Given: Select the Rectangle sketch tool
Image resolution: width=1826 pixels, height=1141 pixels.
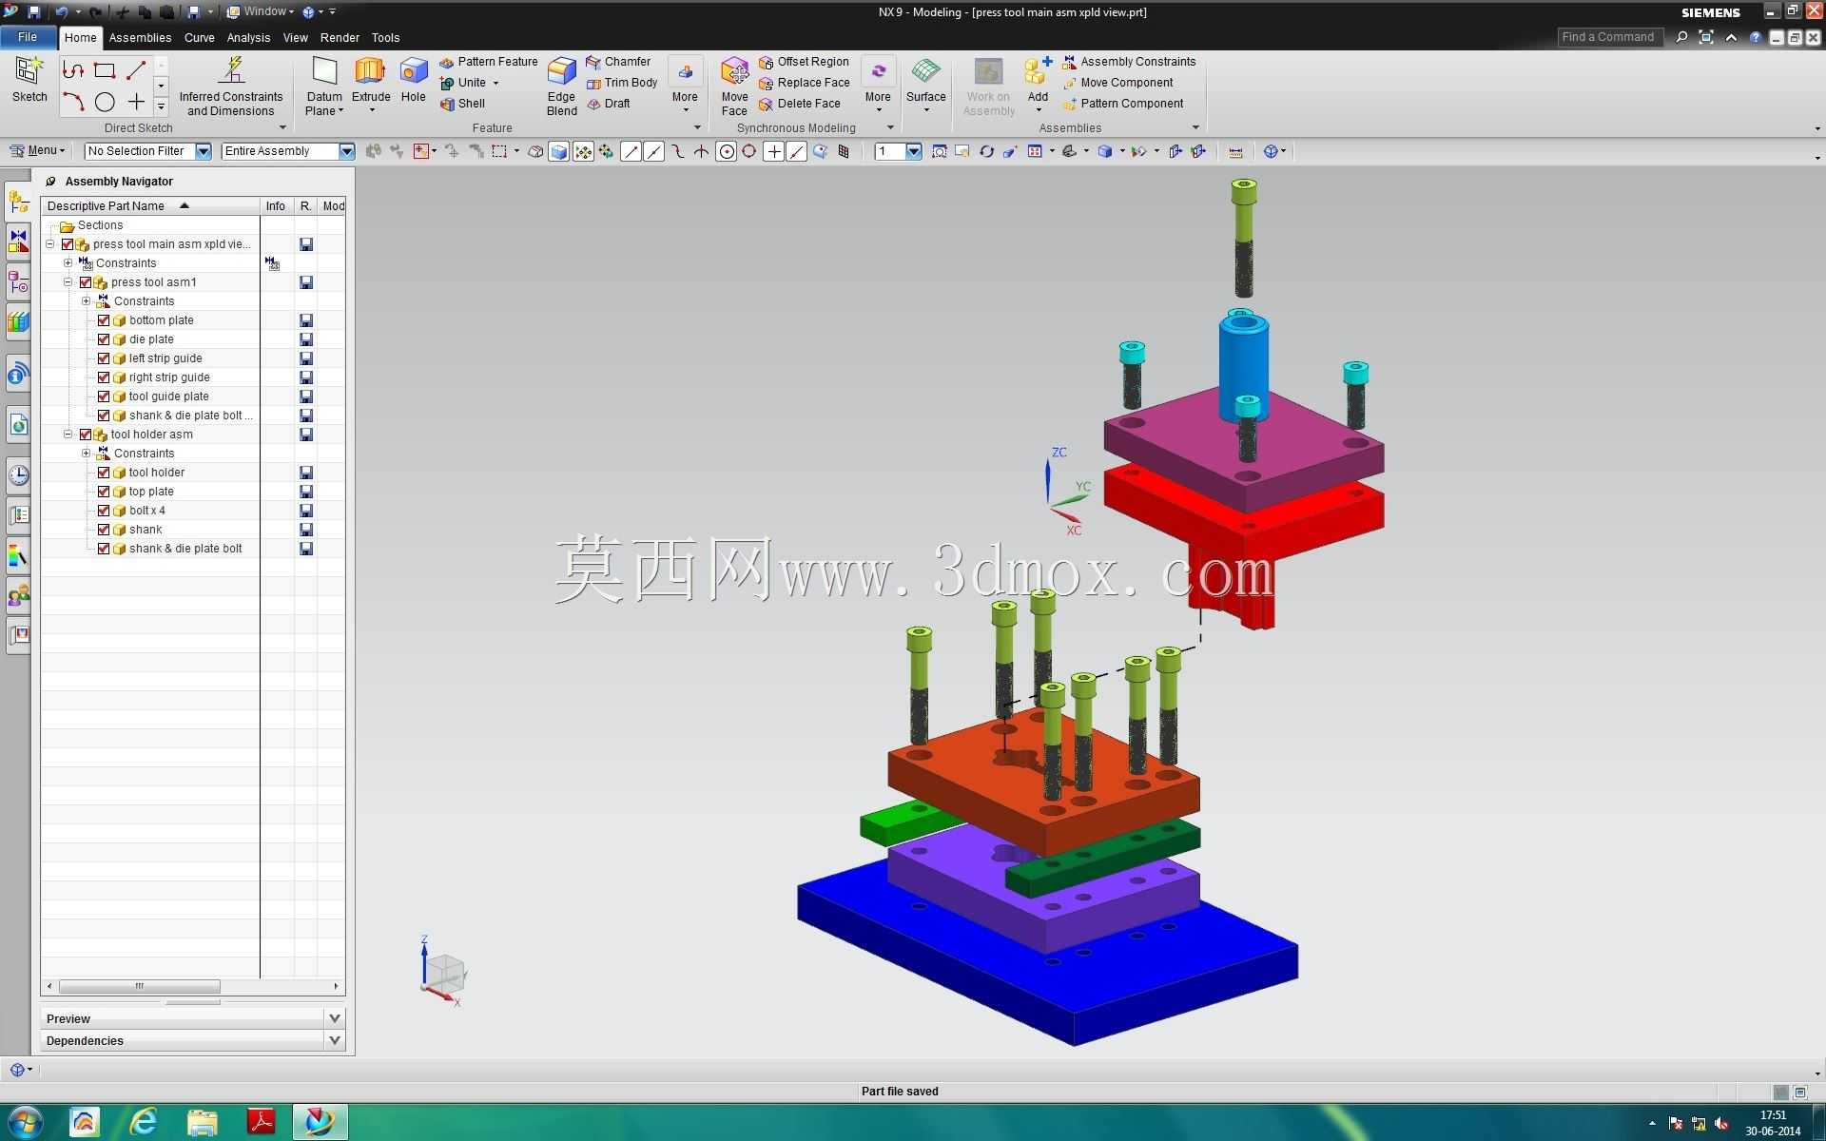Looking at the screenshot, I should (x=105, y=70).
